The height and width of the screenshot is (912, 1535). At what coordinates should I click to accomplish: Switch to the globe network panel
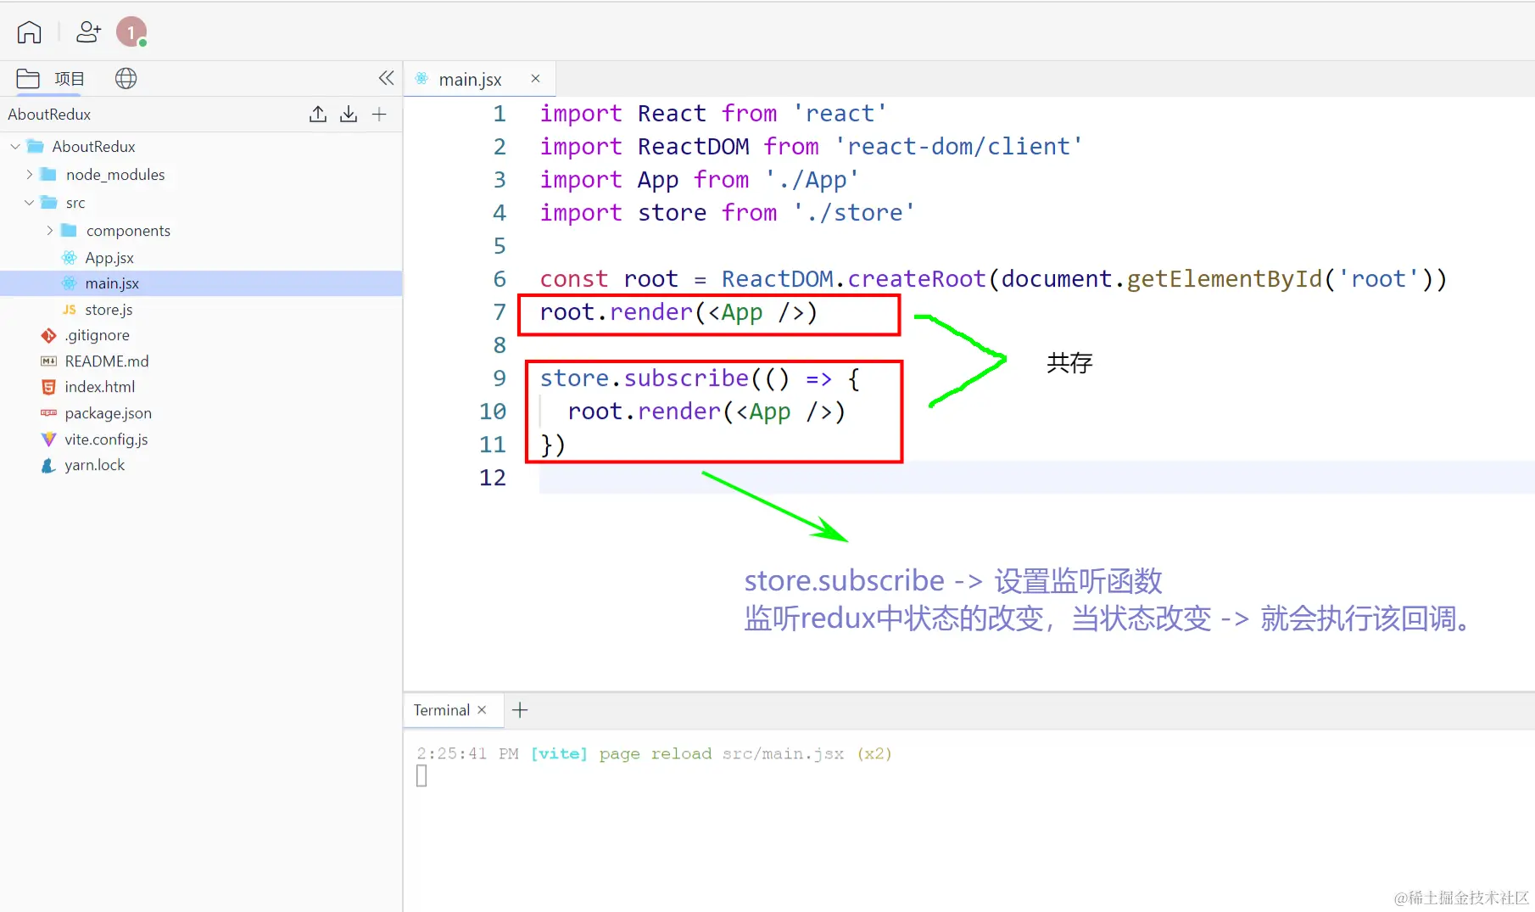126,79
